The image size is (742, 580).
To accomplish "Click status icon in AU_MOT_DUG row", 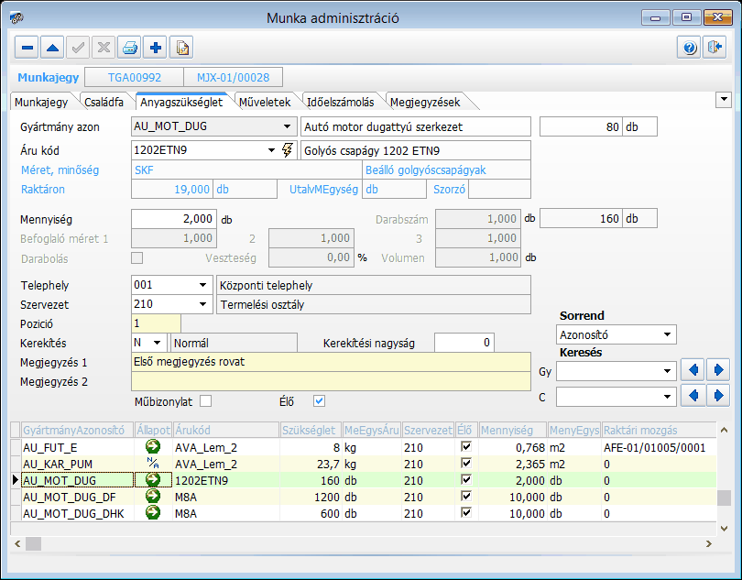I will click(x=153, y=479).
